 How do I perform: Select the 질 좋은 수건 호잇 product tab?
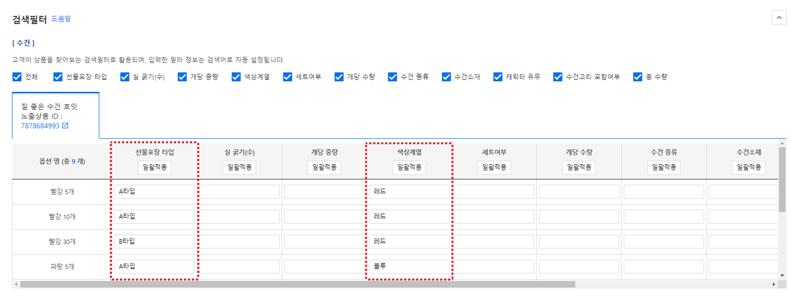[x=56, y=116]
